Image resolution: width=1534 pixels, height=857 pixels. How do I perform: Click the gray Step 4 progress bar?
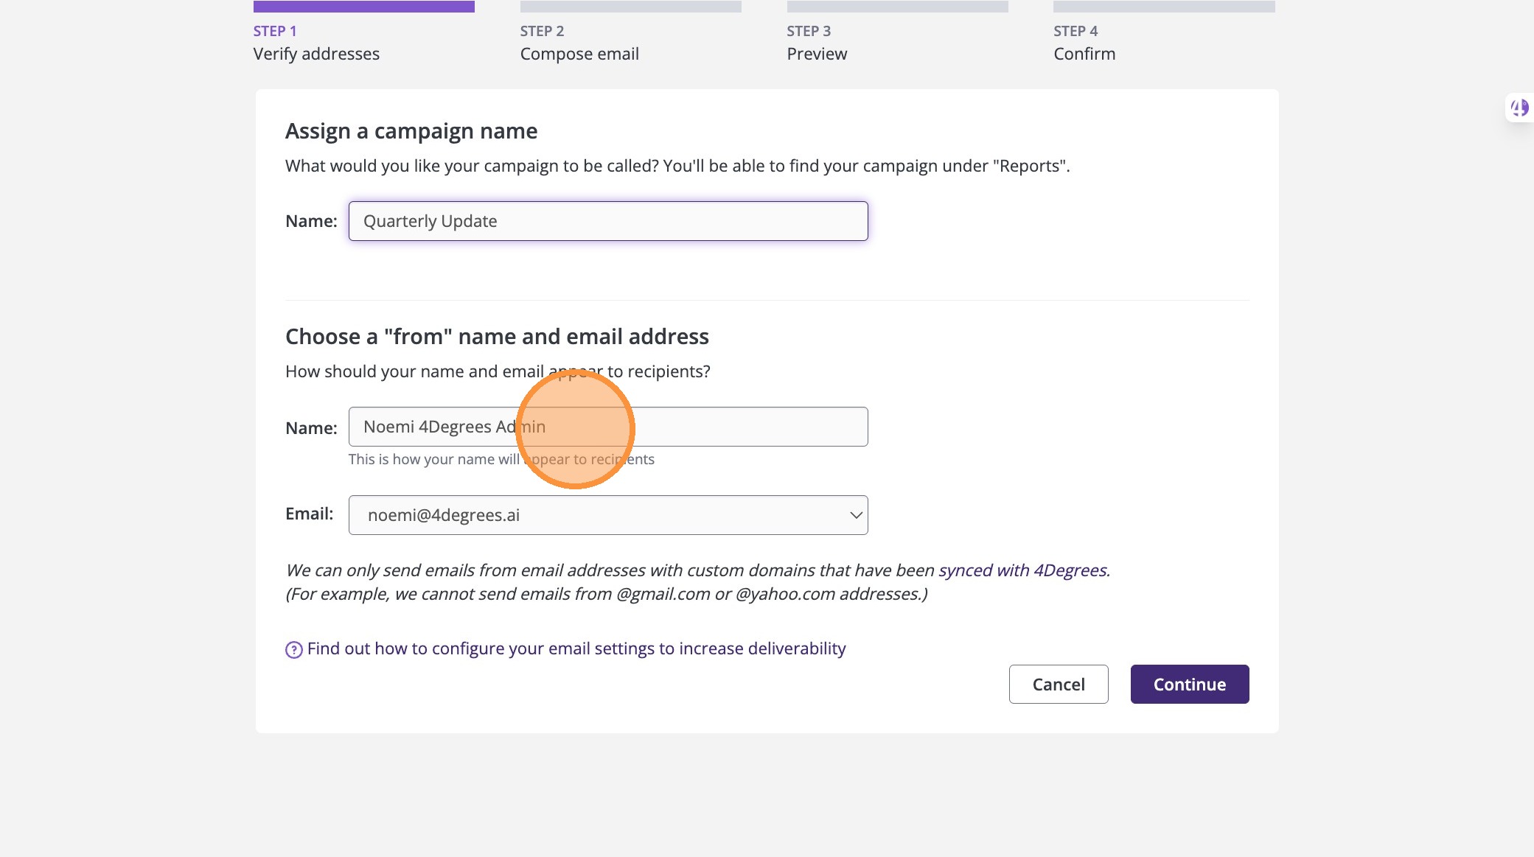(1164, 7)
